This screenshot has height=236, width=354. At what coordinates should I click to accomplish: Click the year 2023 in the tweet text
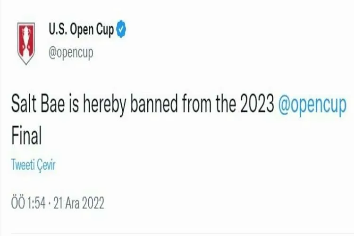(256, 105)
